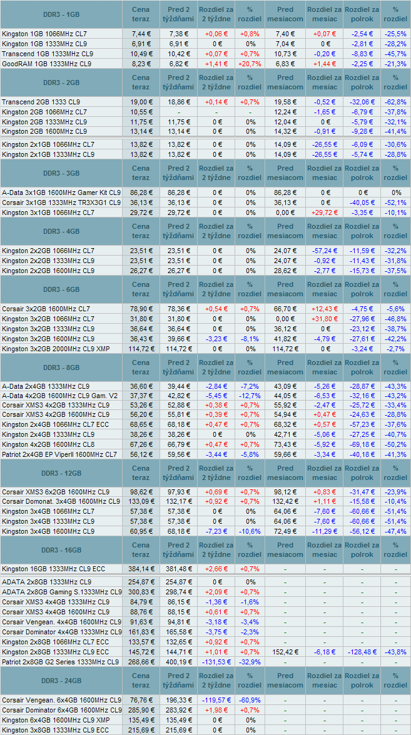The height and width of the screenshot is (735, 411).
Task: Click the Corsair Vengean. 4x4GB 1600MHz CL9 name
Action: pos(61,622)
